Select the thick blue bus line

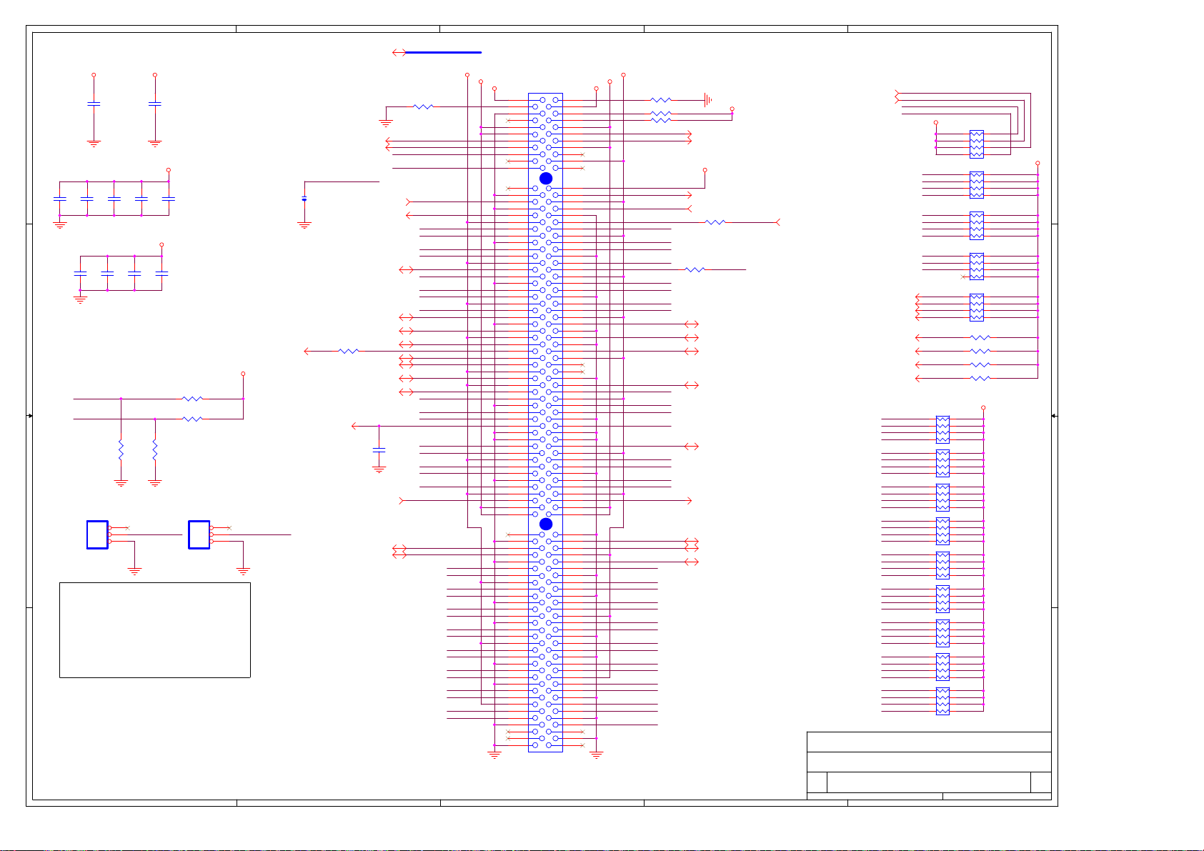point(443,52)
